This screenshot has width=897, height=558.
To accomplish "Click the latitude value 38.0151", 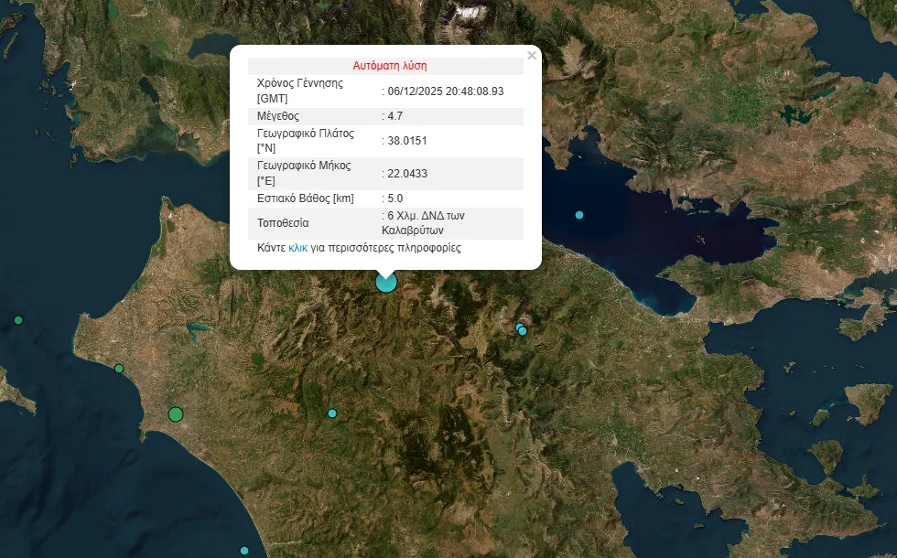I will [x=407, y=141].
